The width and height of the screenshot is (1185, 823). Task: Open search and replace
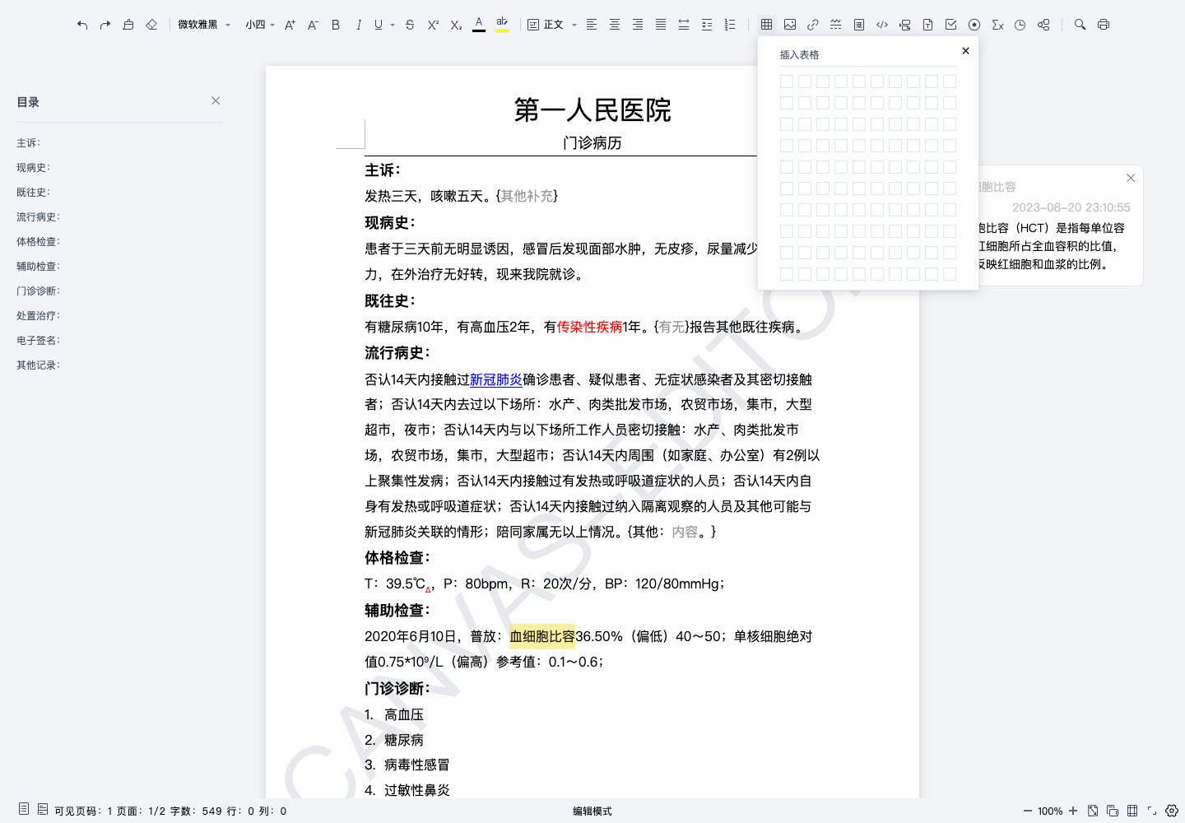(1080, 25)
